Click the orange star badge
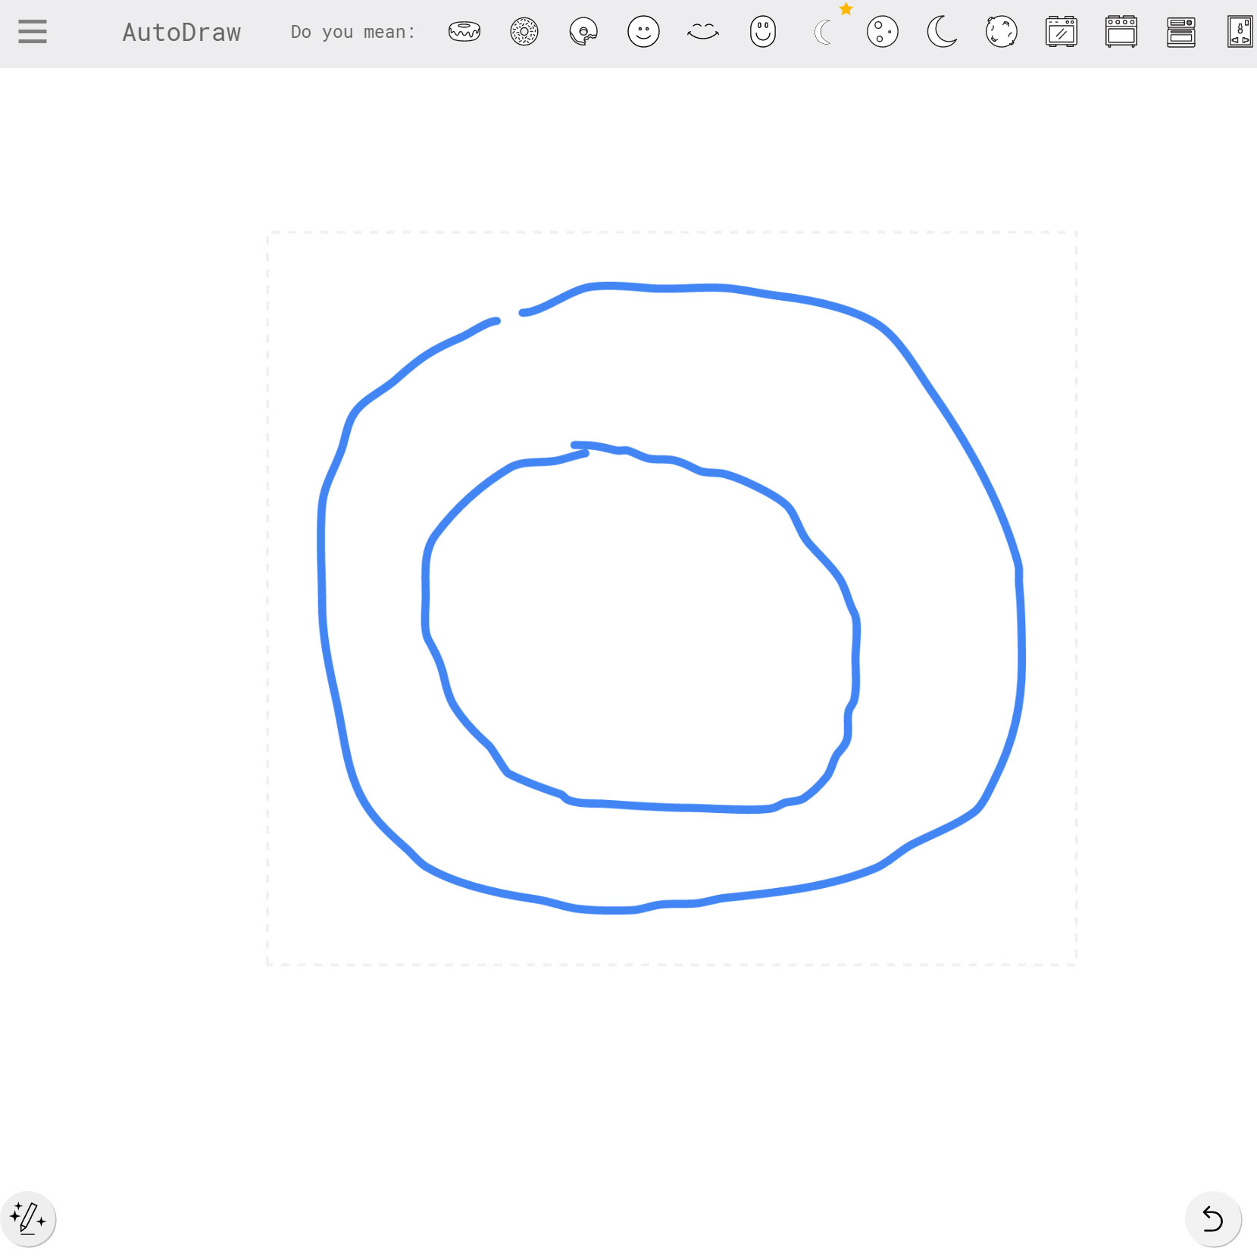This screenshot has height=1257, width=1257. pos(846,9)
